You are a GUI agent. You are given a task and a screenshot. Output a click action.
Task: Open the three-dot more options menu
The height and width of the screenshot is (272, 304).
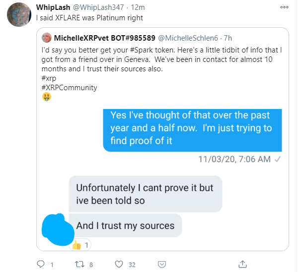click(284, 8)
